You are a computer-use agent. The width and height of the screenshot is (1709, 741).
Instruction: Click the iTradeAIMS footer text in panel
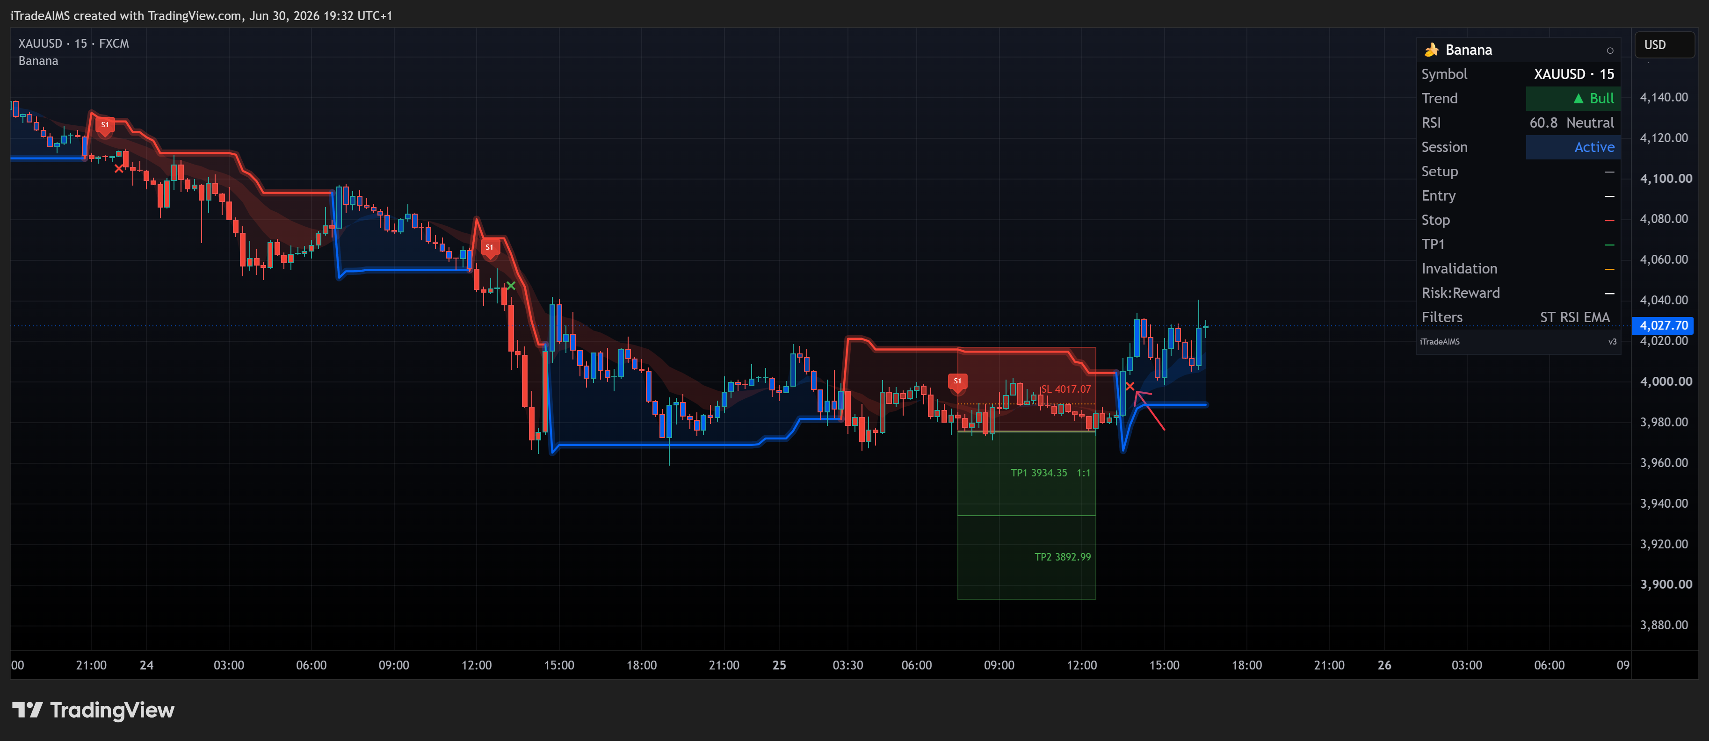point(1439,342)
